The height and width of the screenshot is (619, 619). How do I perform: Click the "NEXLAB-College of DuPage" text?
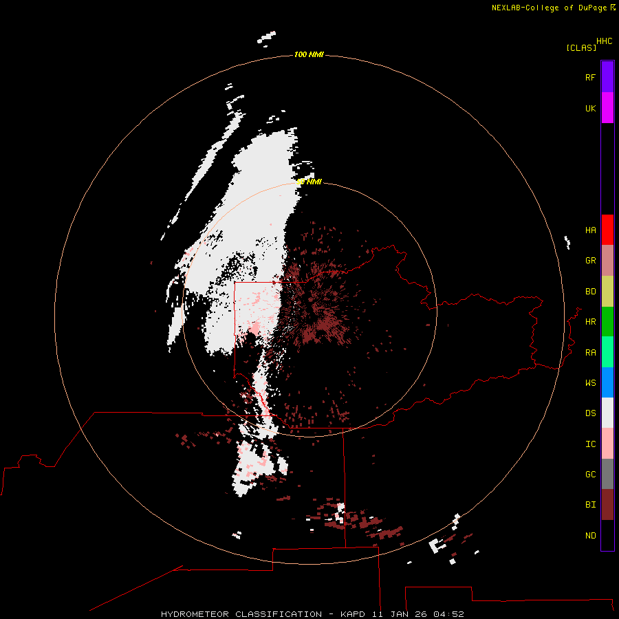pyautogui.click(x=549, y=8)
